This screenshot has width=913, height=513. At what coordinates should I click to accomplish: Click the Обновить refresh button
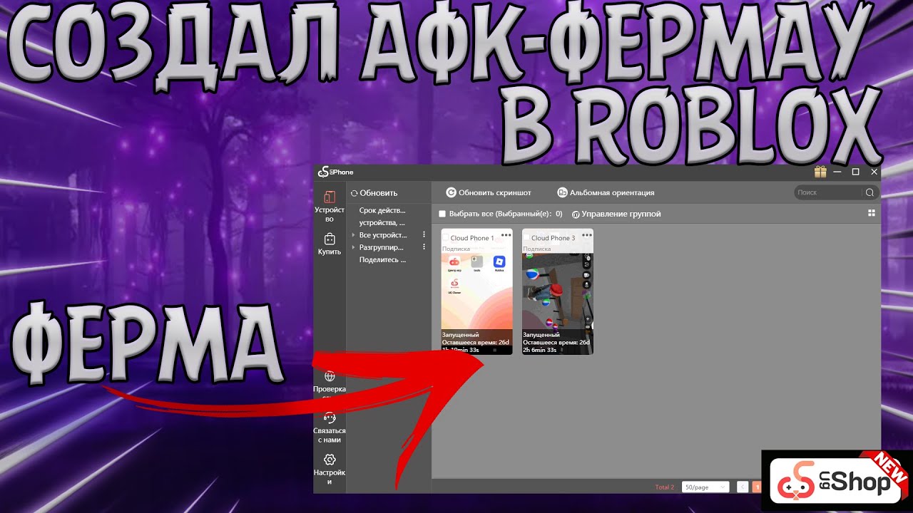pos(374,193)
